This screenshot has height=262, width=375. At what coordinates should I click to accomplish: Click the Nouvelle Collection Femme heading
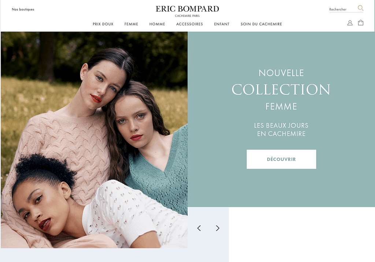pyautogui.click(x=281, y=90)
